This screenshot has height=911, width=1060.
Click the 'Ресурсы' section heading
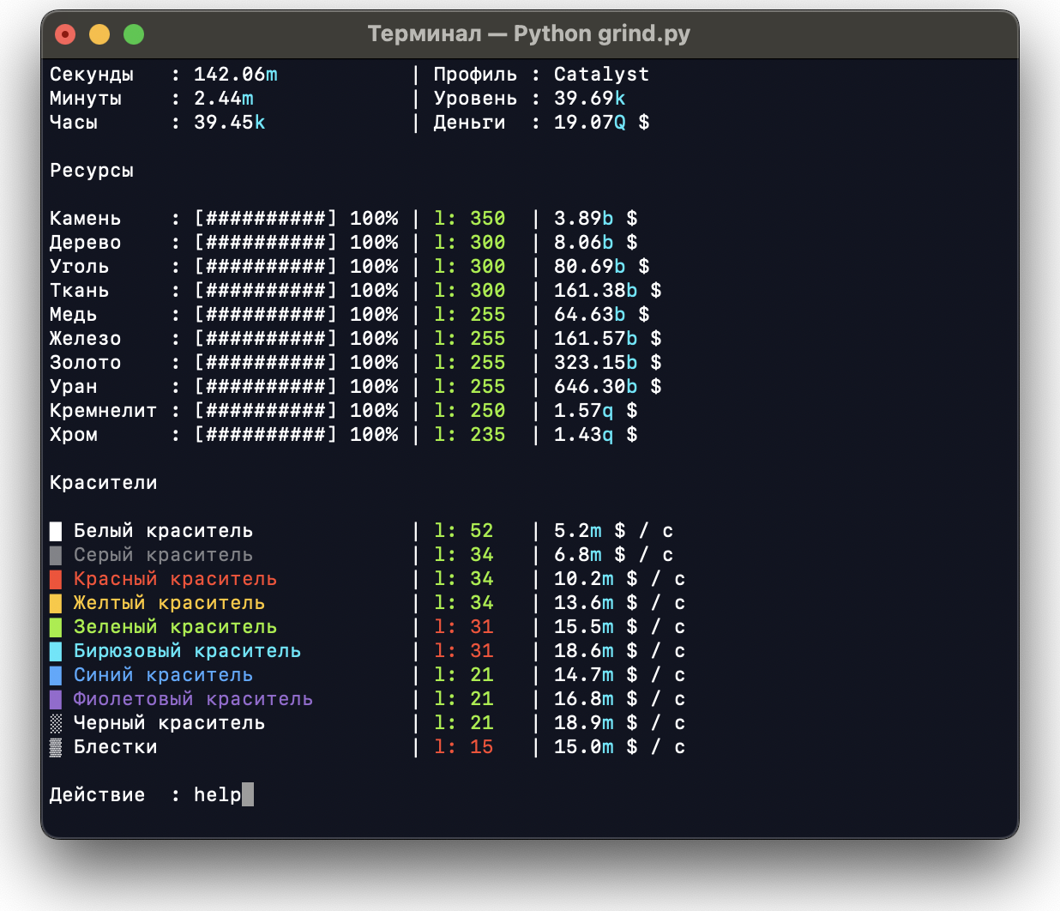click(92, 172)
